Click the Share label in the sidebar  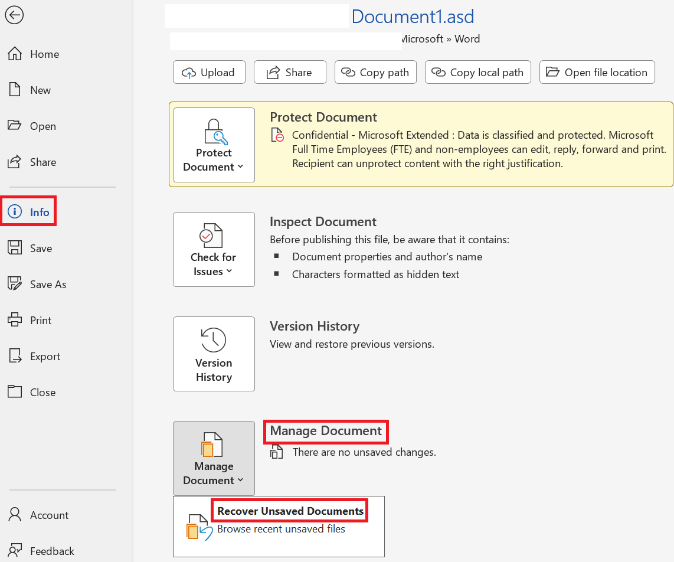click(x=43, y=162)
